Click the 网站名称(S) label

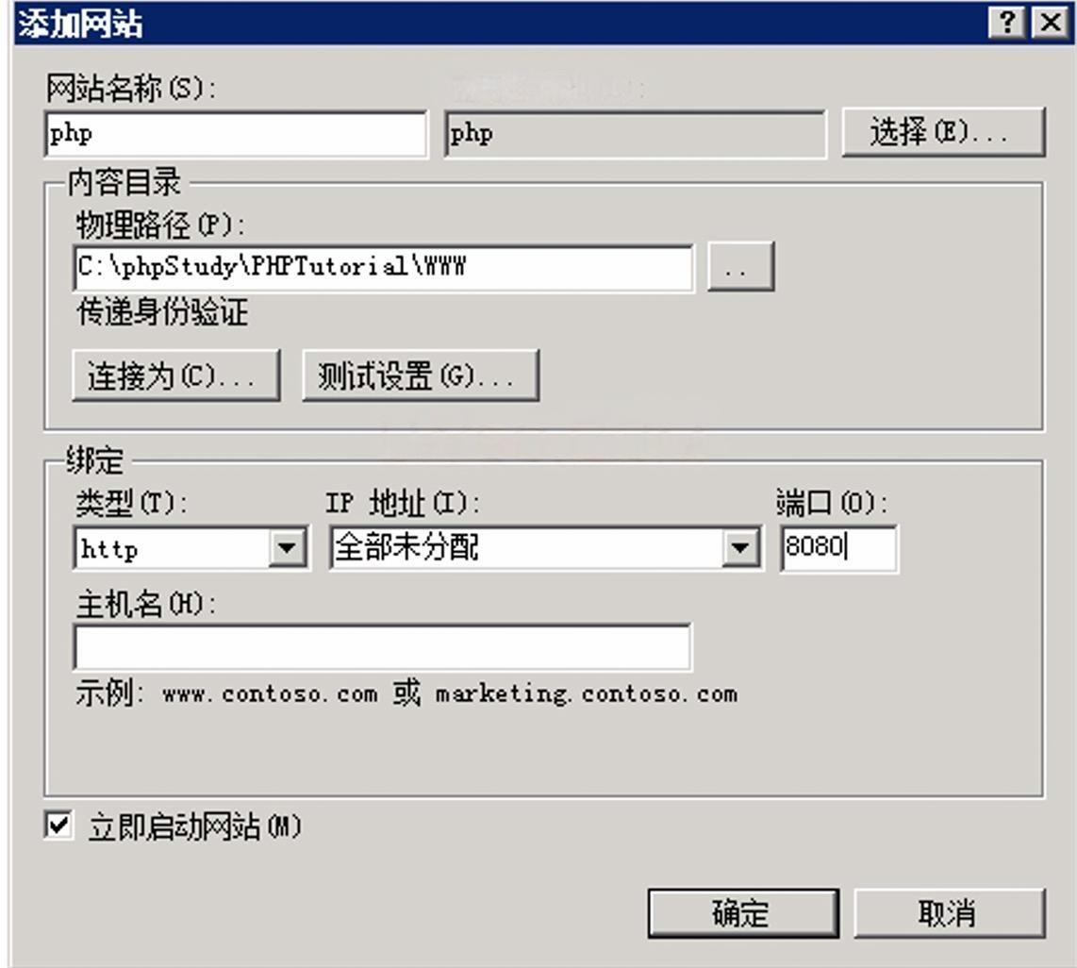click(x=130, y=88)
